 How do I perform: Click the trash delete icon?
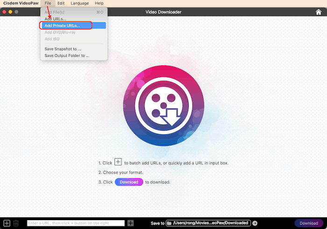click(x=16, y=223)
